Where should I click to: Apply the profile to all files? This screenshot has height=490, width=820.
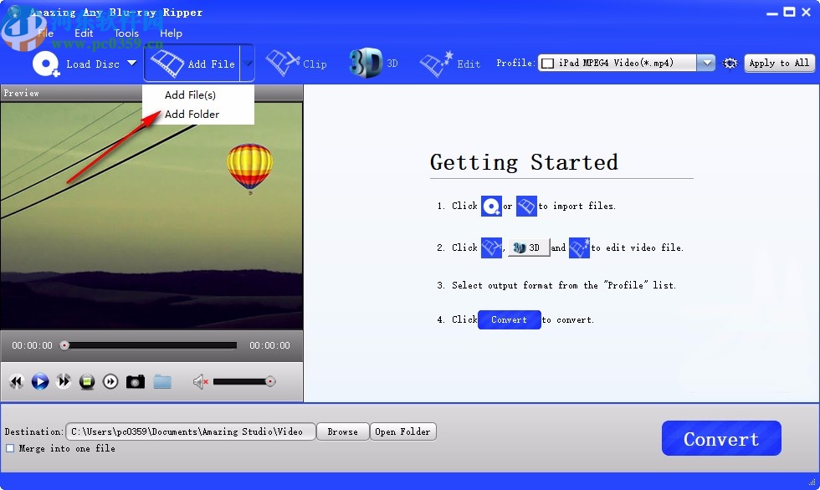coord(779,63)
